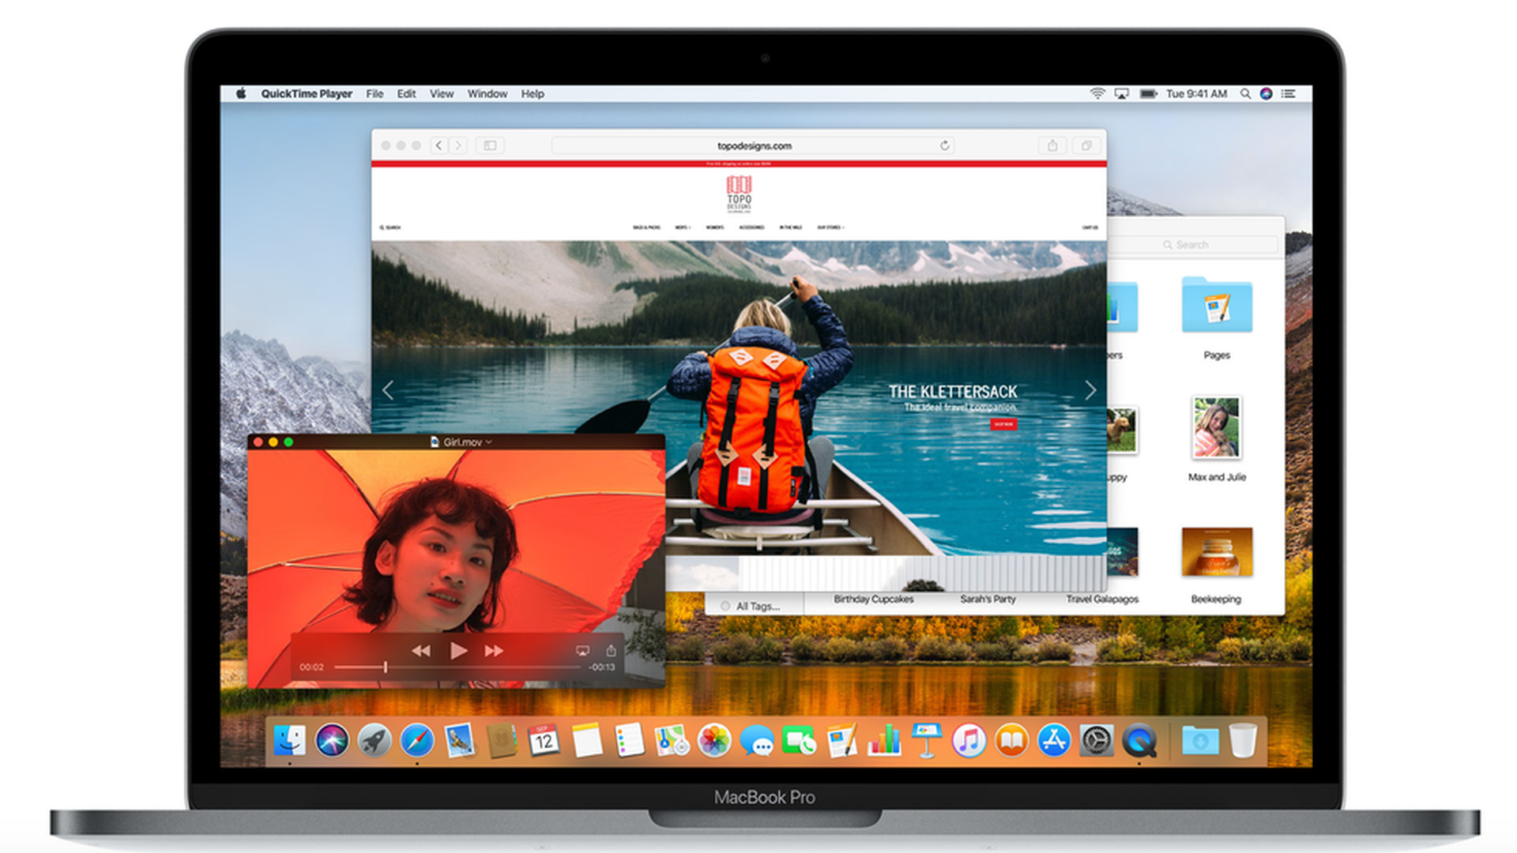Show all Safari tabs overview

[1086, 145]
